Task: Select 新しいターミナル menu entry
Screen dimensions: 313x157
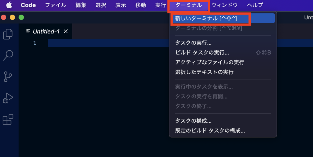Action: tap(223, 18)
